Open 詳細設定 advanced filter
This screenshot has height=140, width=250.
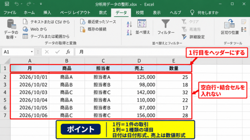[x=193, y=37]
